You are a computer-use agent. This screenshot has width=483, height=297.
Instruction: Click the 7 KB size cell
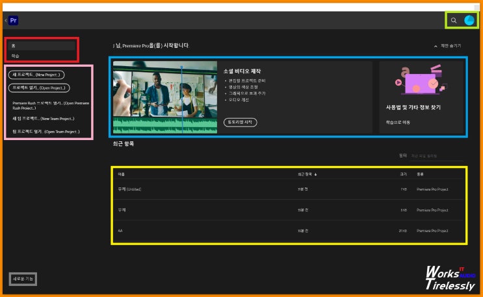[x=404, y=189]
